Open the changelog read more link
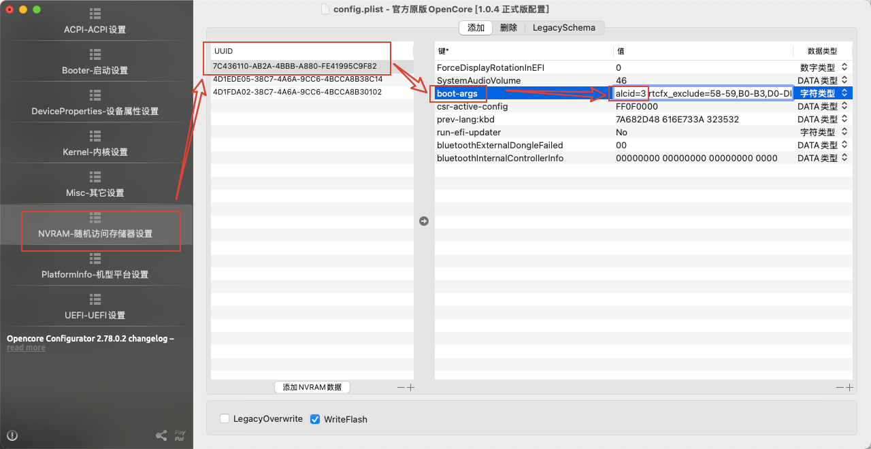 [26, 348]
